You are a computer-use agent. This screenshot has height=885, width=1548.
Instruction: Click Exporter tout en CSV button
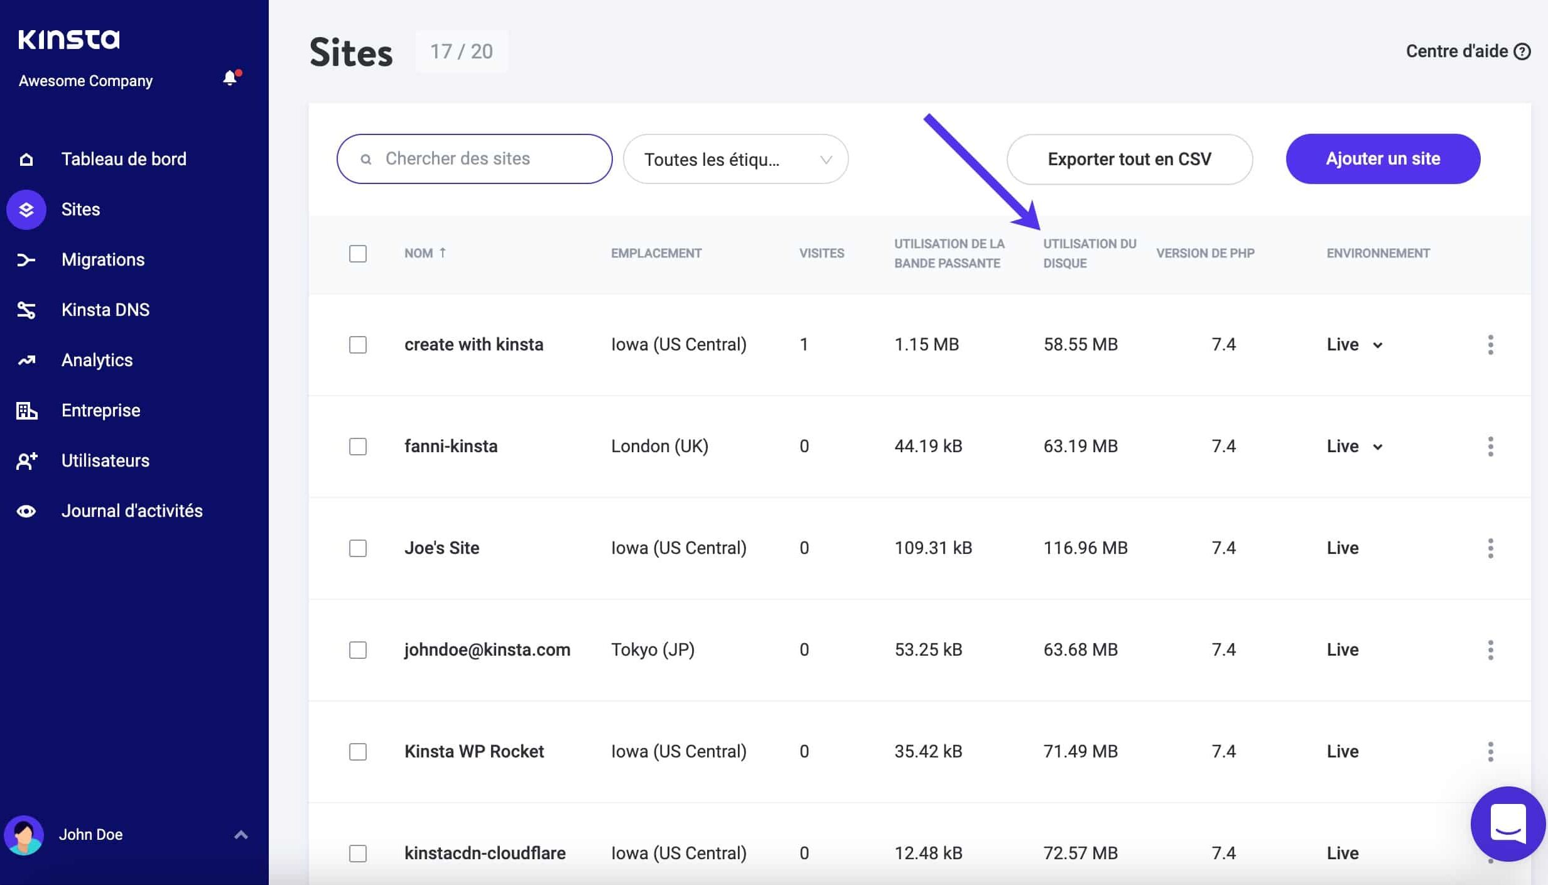[1130, 158]
